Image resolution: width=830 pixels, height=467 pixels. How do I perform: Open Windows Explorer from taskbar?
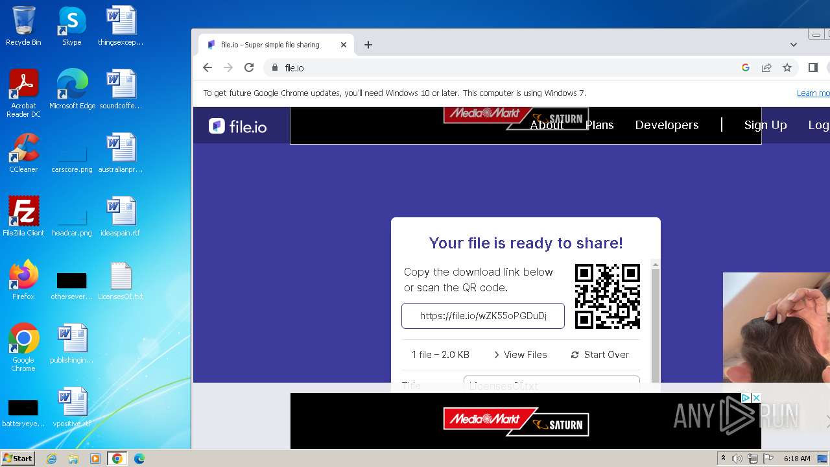click(x=73, y=459)
